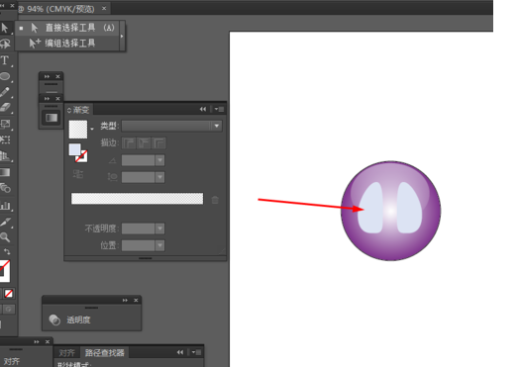517x367 pixels.
Task: Switch to the 路径查找器 tab
Action: (104, 353)
